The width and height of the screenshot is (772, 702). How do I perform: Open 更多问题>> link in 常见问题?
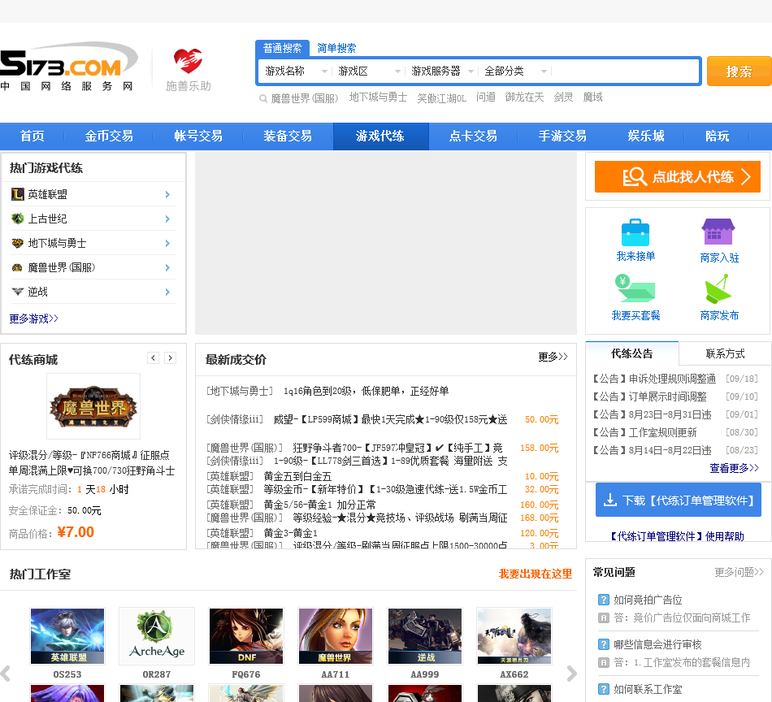click(x=739, y=572)
